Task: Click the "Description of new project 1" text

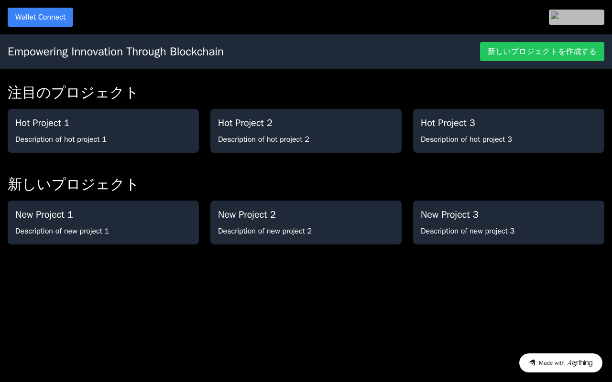Action: coord(62,231)
